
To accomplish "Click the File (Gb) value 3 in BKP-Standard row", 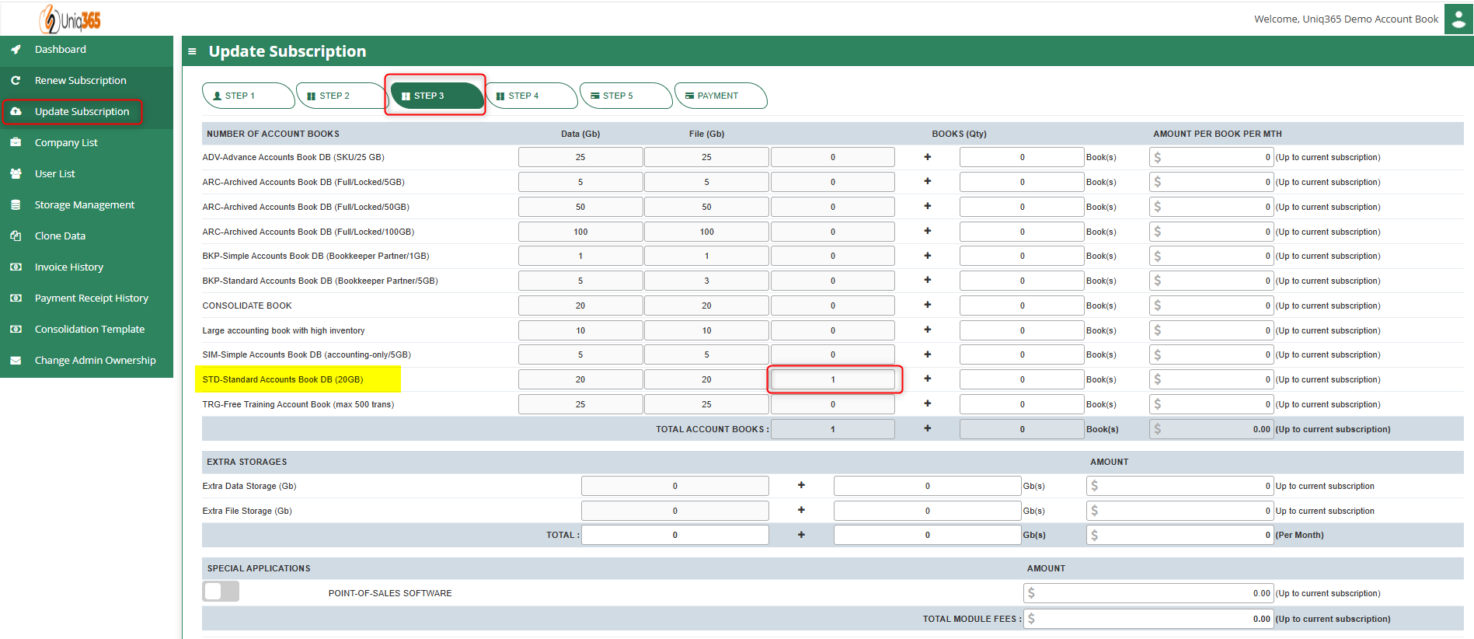I will (706, 281).
